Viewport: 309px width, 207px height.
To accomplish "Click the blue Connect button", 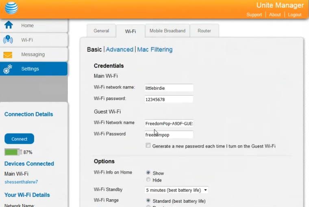I will coord(20,139).
